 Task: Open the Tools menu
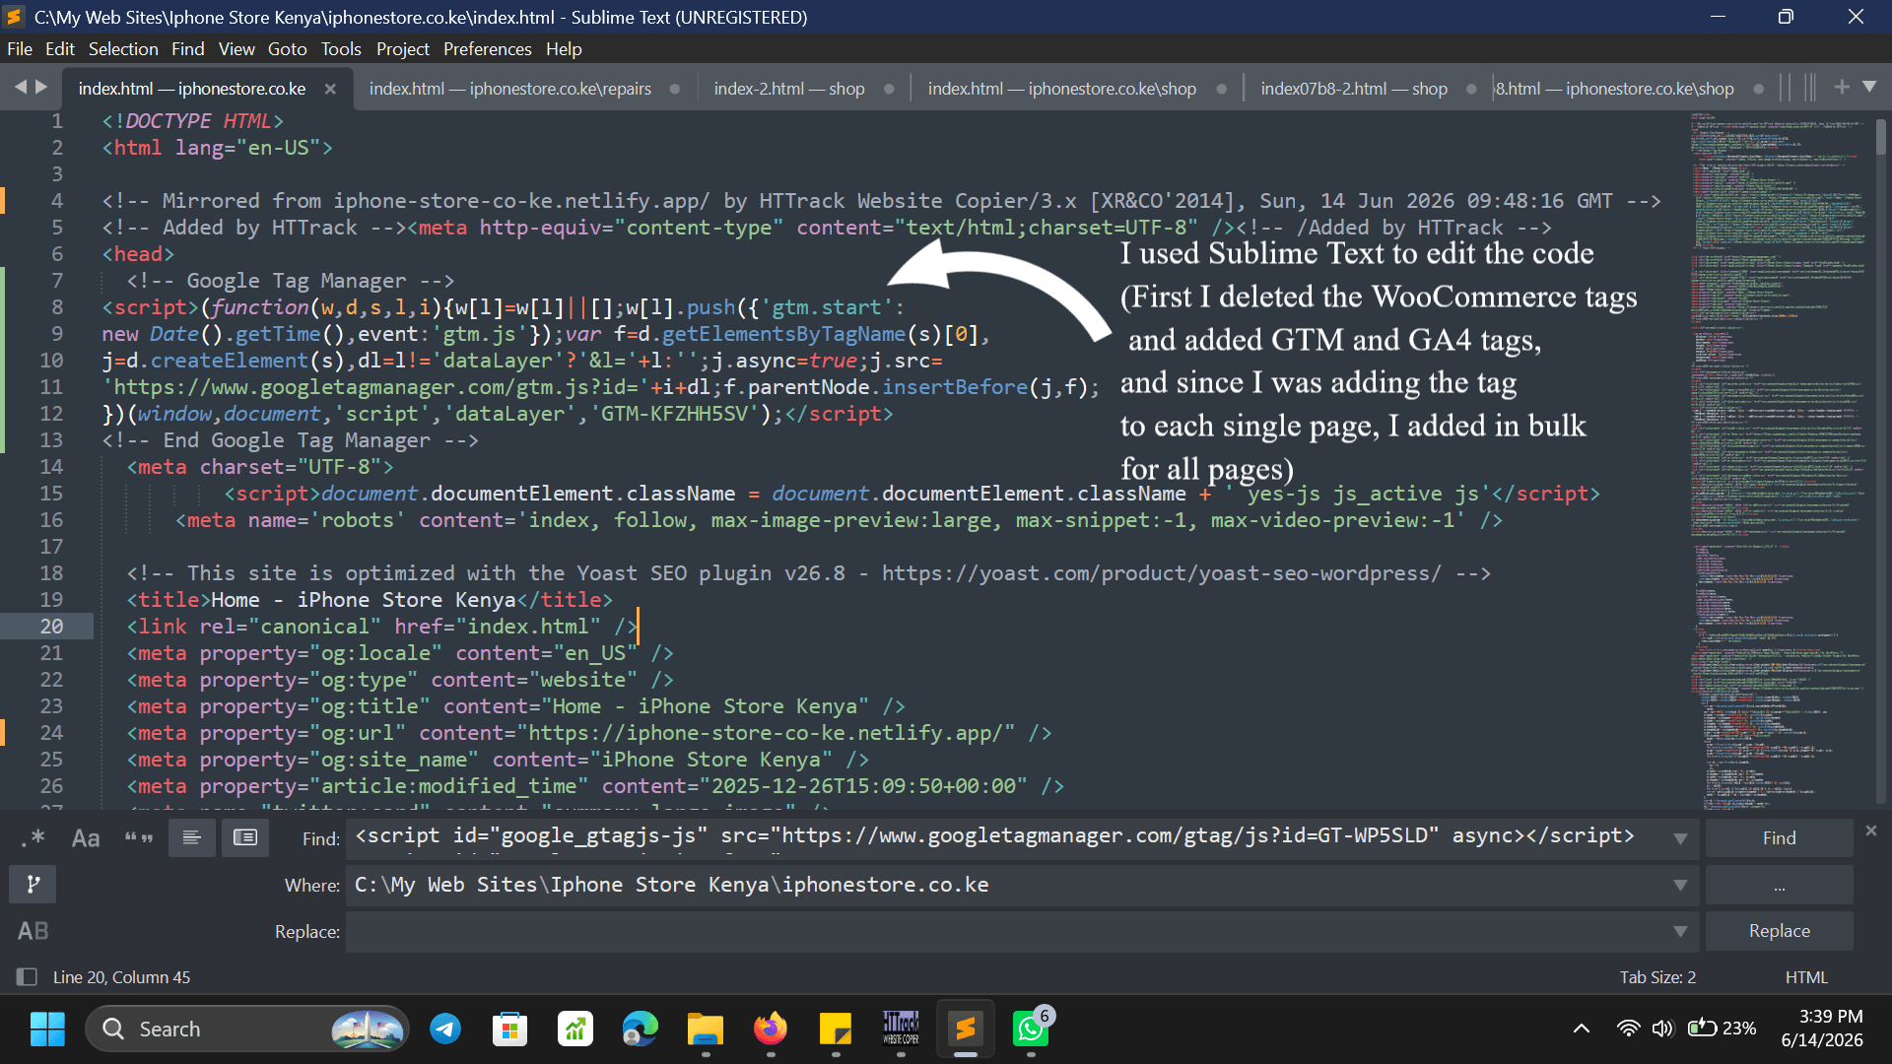[x=341, y=48]
